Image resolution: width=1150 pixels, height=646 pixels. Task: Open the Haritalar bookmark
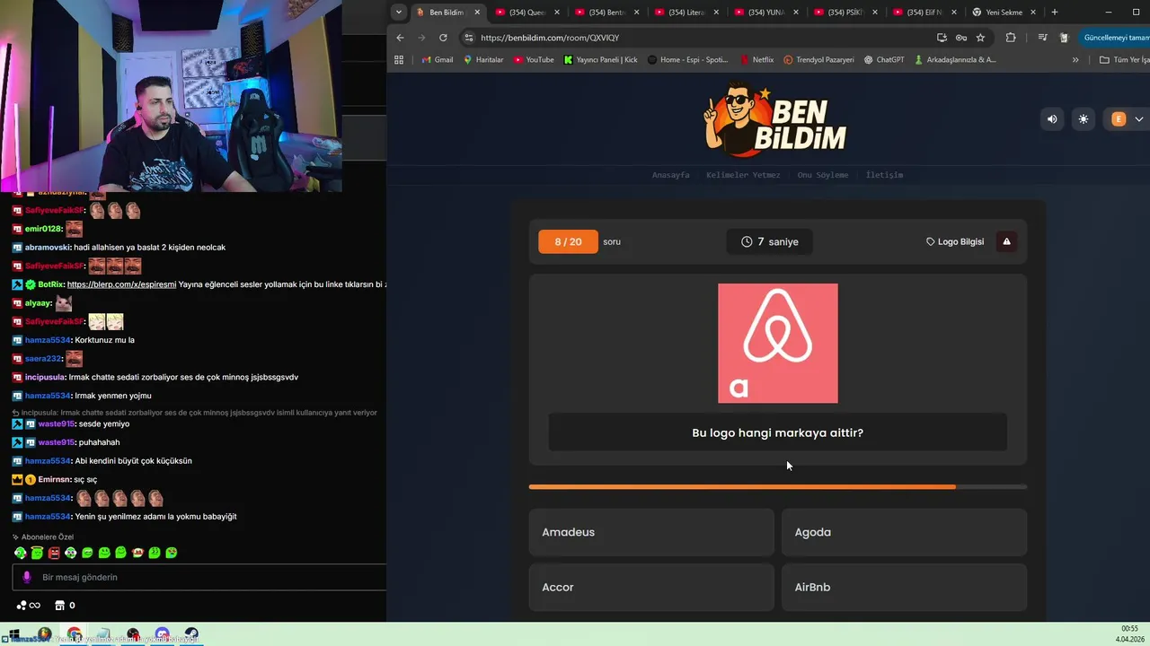click(483, 60)
